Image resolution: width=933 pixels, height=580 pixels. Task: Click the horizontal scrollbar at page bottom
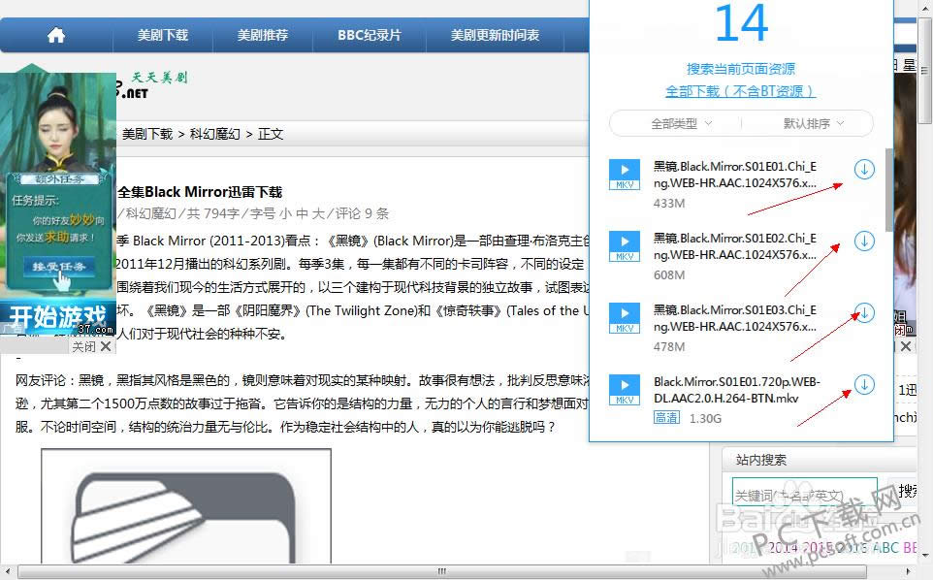[441, 571]
